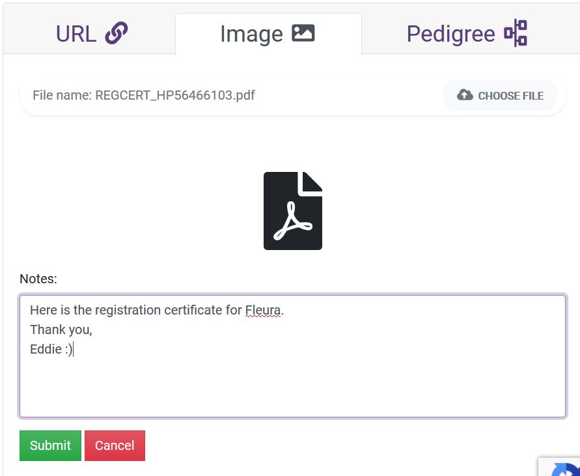The width and height of the screenshot is (580, 476).
Task: Submit the upload form
Action: click(50, 445)
